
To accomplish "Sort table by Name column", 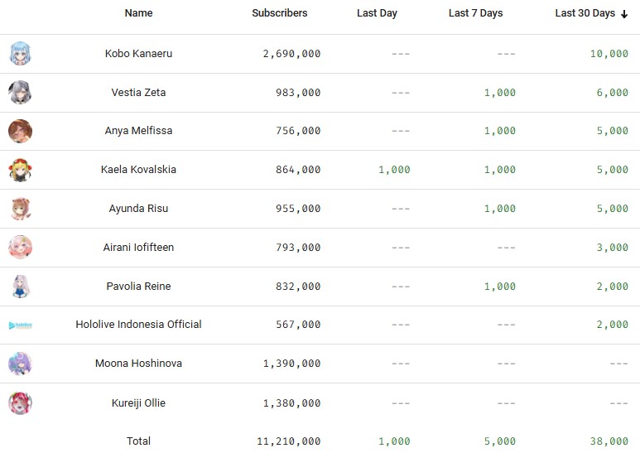I will (138, 13).
